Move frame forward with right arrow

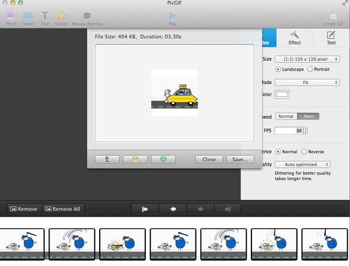[x=201, y=209]
